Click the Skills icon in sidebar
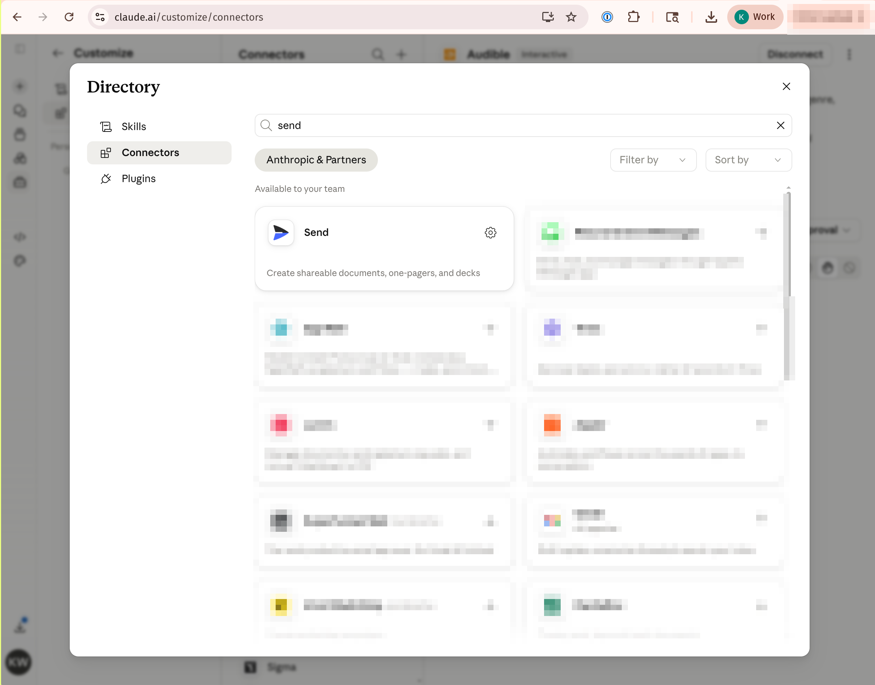Screen dimensions: 875x685 click(x=106, y=127)
